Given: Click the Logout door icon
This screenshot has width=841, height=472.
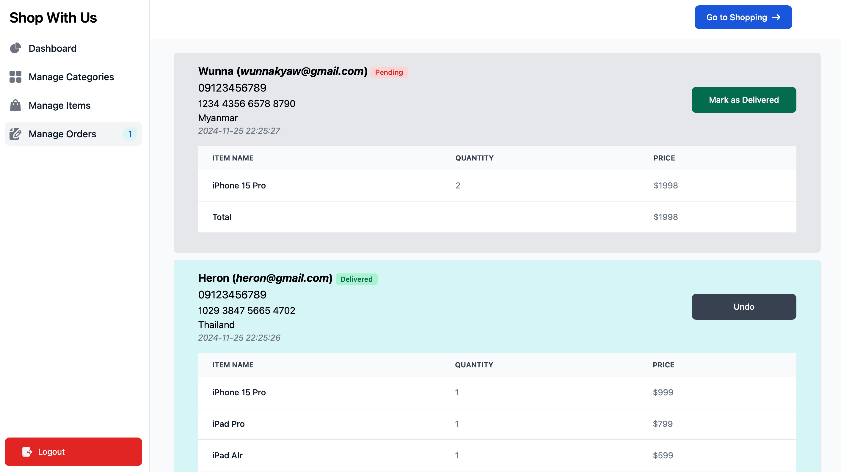Looking at the screenshot, I should pyautogui.click(x=27, y=452).
